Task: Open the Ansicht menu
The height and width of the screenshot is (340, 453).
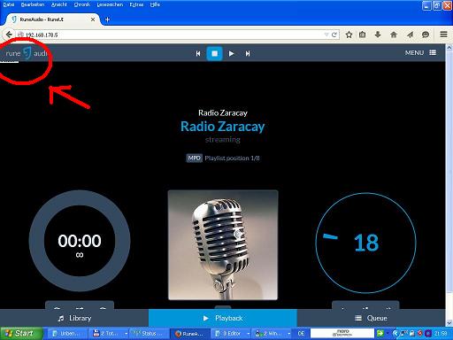Action: 59,4
